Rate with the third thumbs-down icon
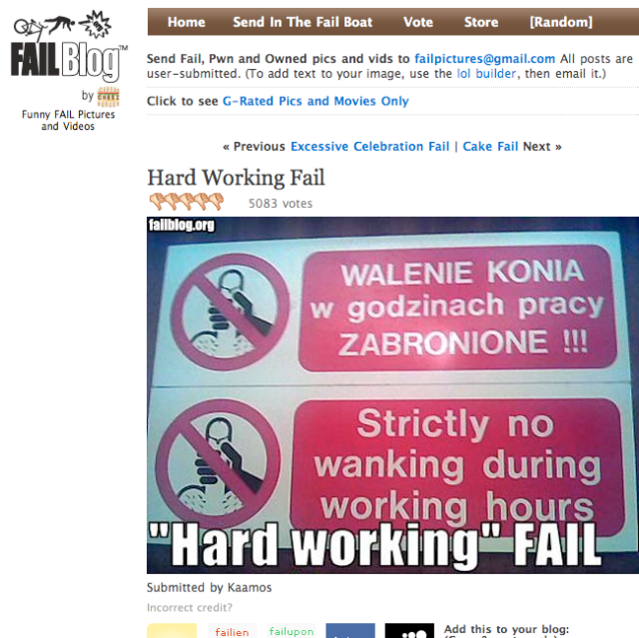 pyautogui.click(x=187, y=202)
